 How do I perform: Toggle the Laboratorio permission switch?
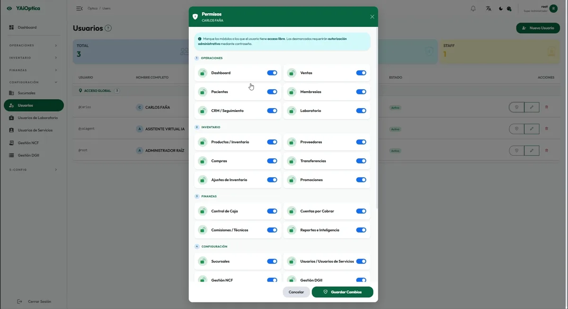click(361, 111)
